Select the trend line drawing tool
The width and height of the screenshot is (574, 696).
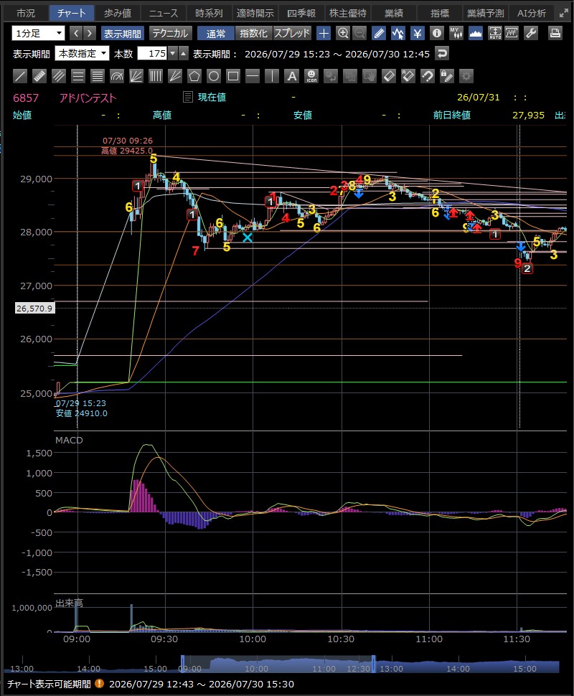point(20,76)
